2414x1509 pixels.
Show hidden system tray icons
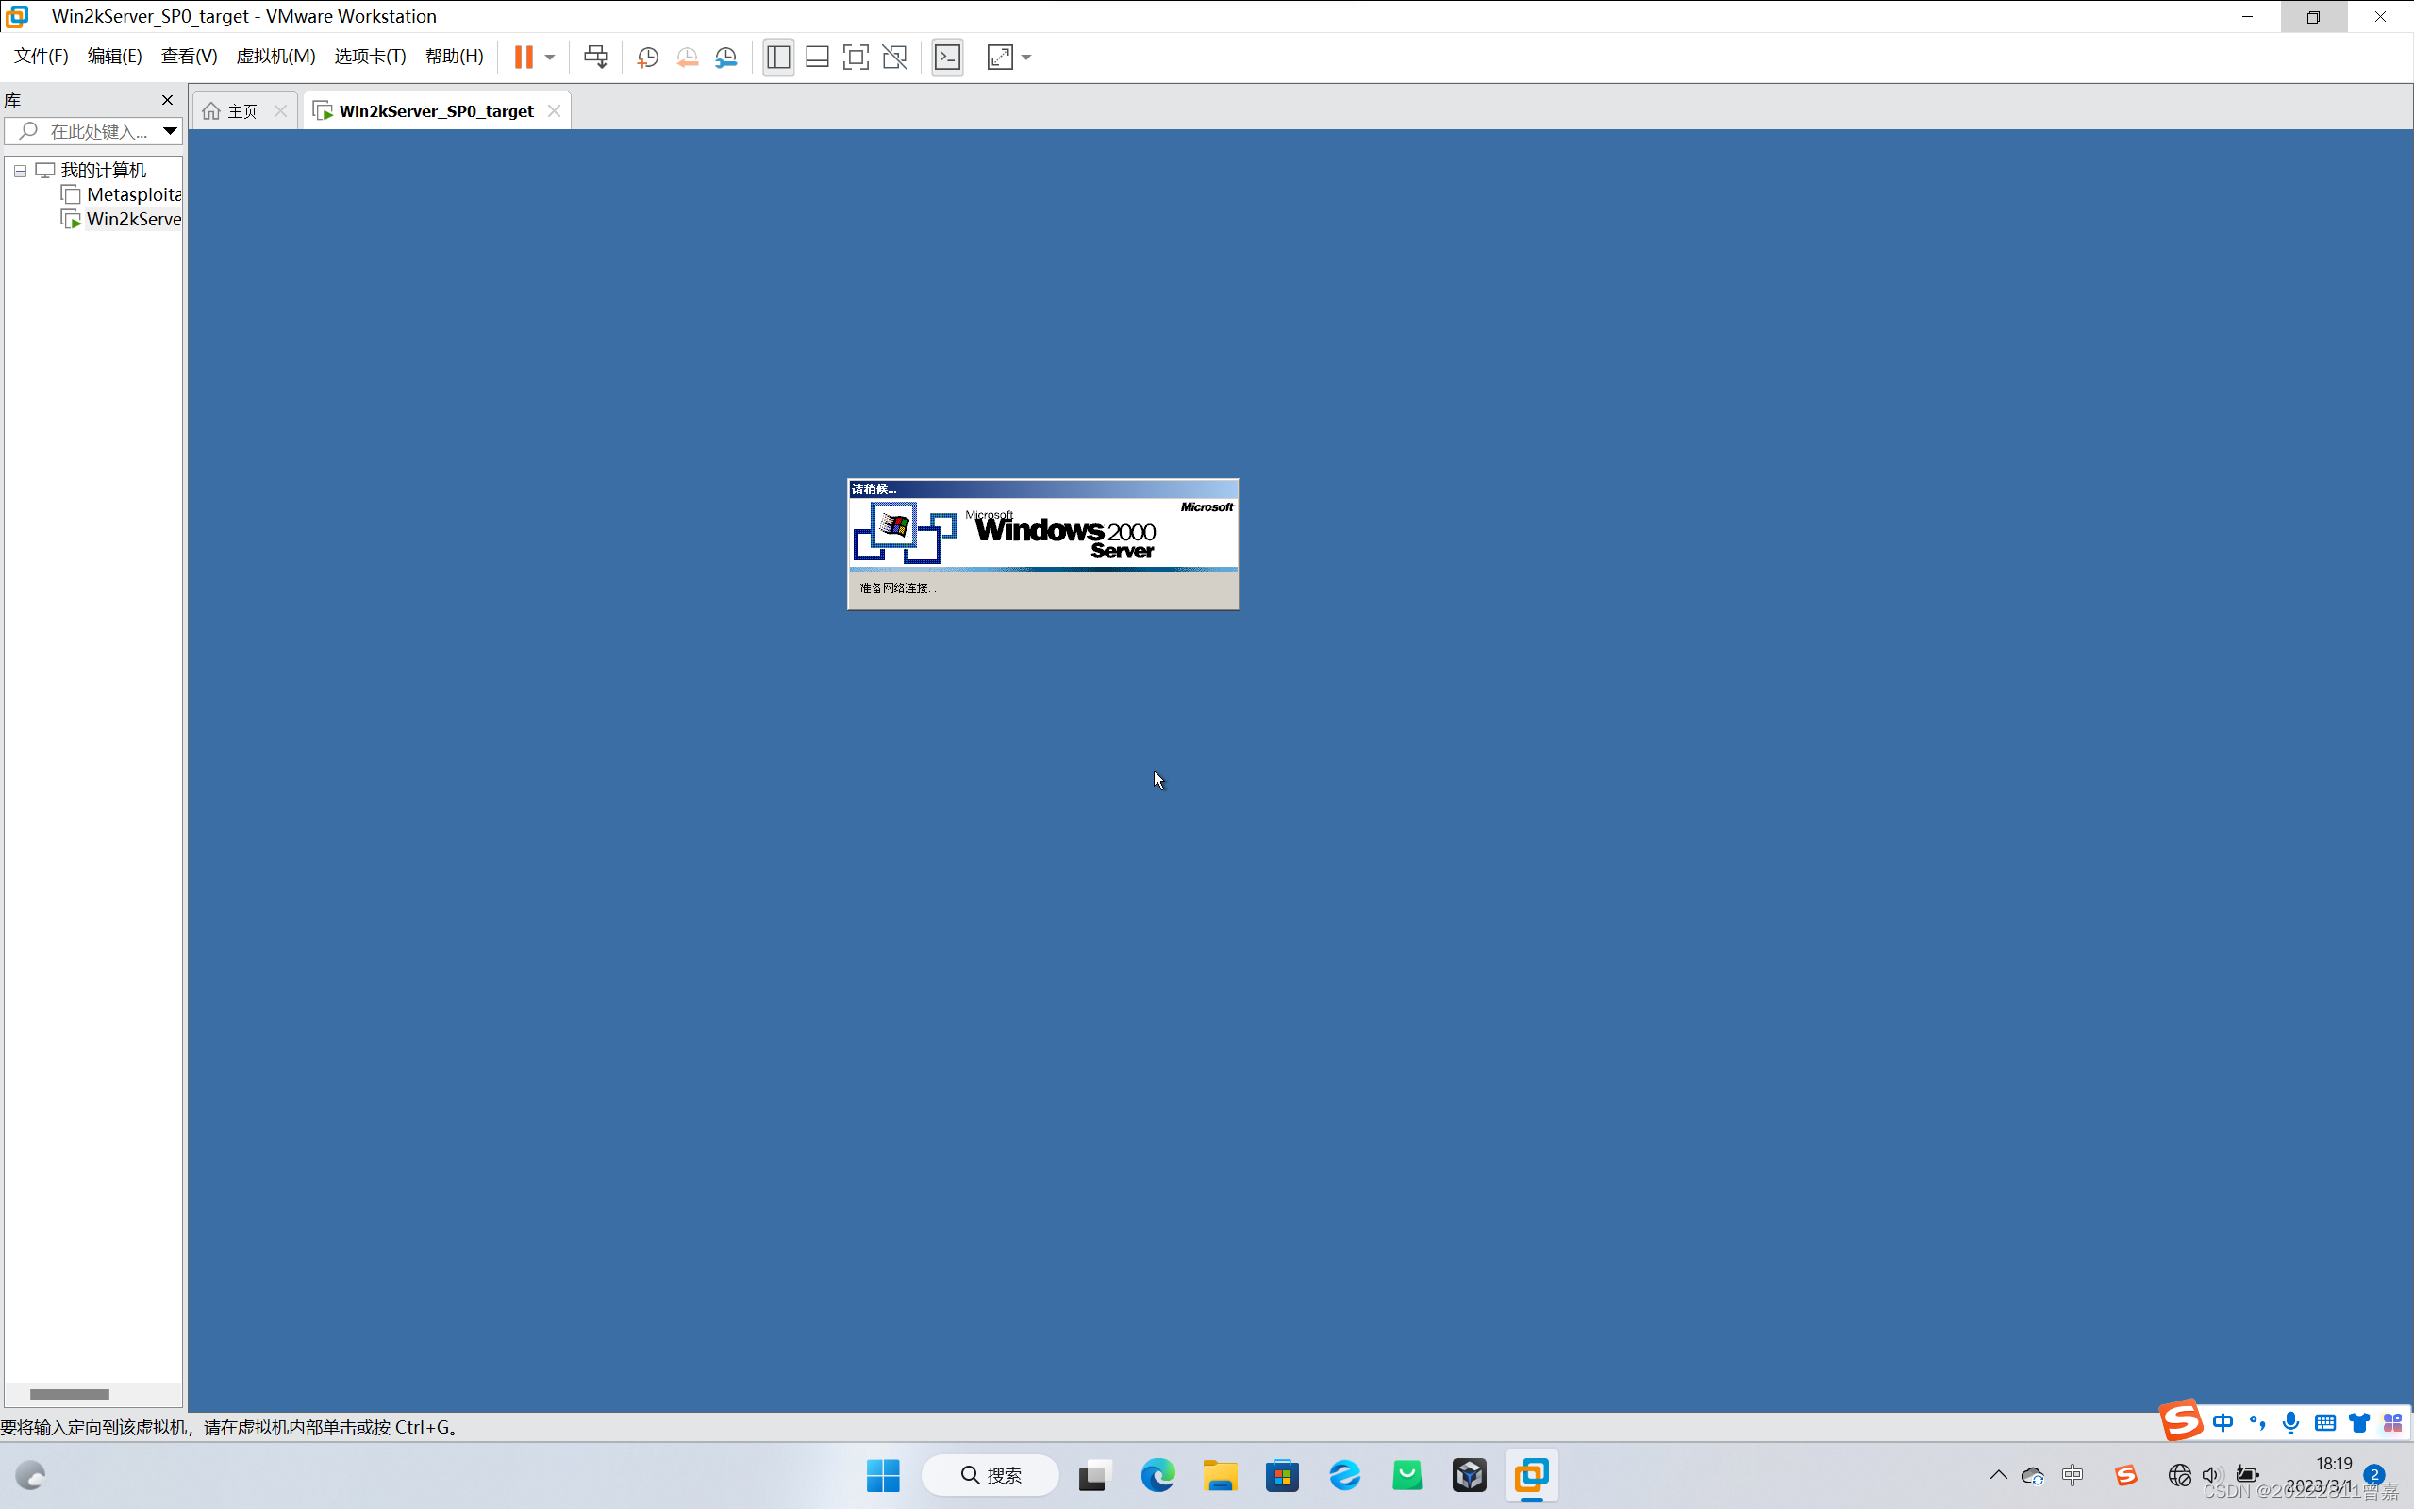pos(1998,1475)
